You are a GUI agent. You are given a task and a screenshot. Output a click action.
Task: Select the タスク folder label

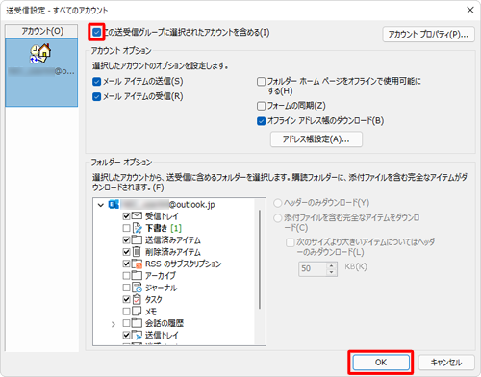click(154, 299)
